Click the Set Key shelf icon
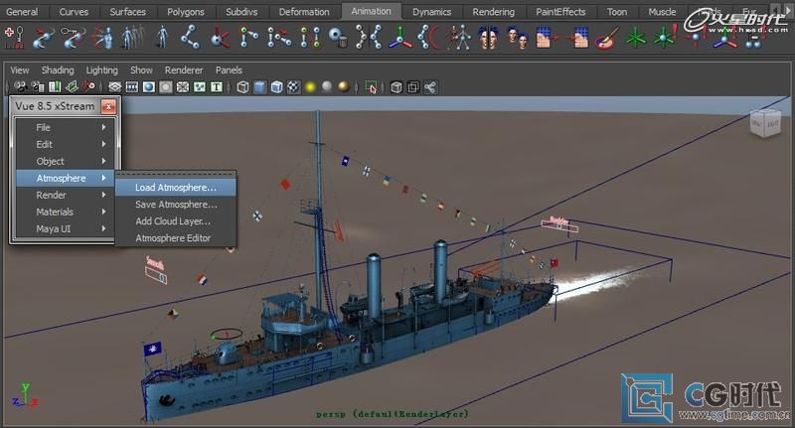 pos(14,38)
